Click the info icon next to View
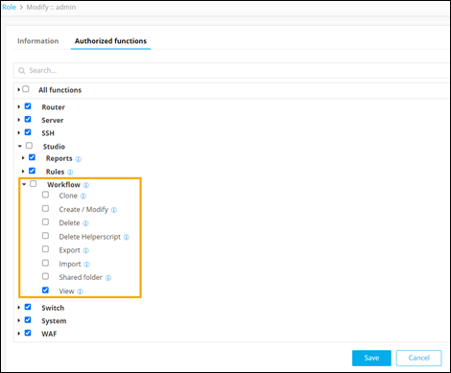This screenshot has height=373, width=451. tap(81, 291)
